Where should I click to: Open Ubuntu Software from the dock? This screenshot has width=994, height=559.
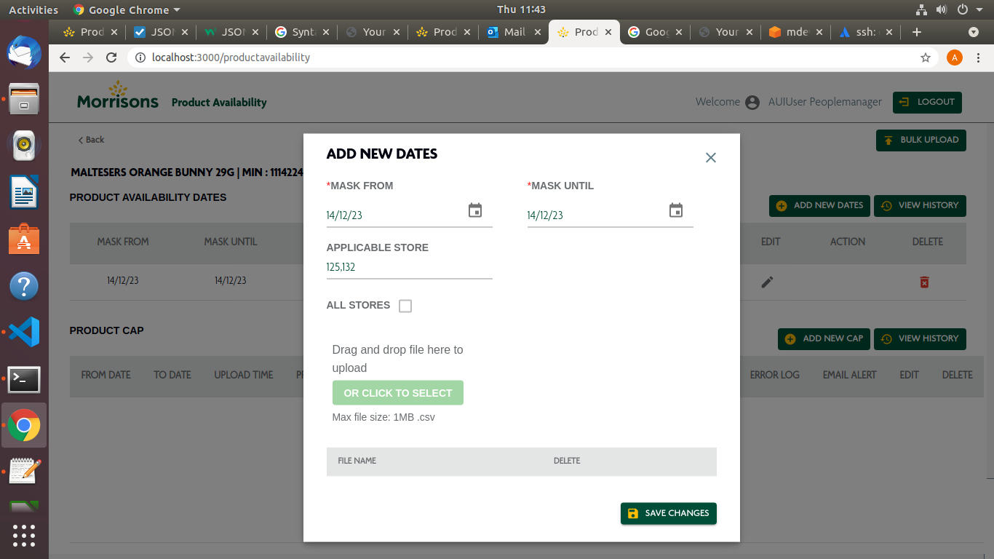pyautogui.click(x=24, y=239)
